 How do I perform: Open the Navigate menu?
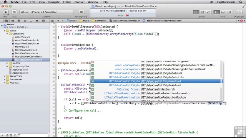coord(54,2)
